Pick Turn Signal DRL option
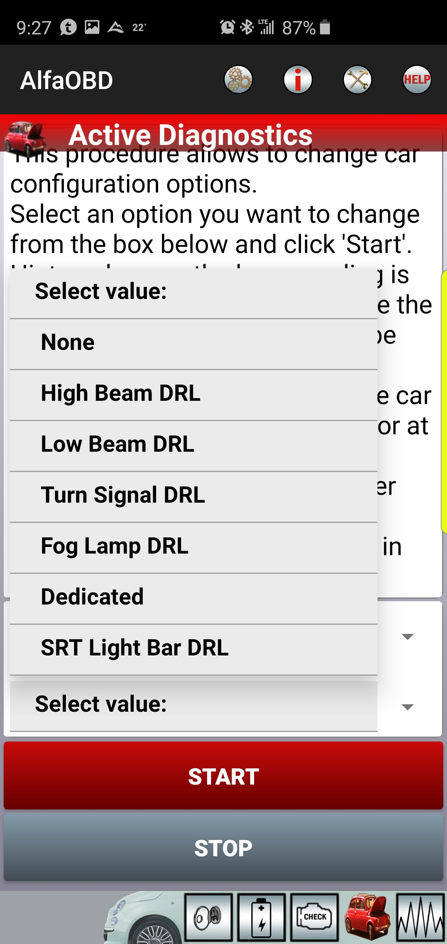The width and height of the screenshot is (447, 944). [x=194, y=496]
